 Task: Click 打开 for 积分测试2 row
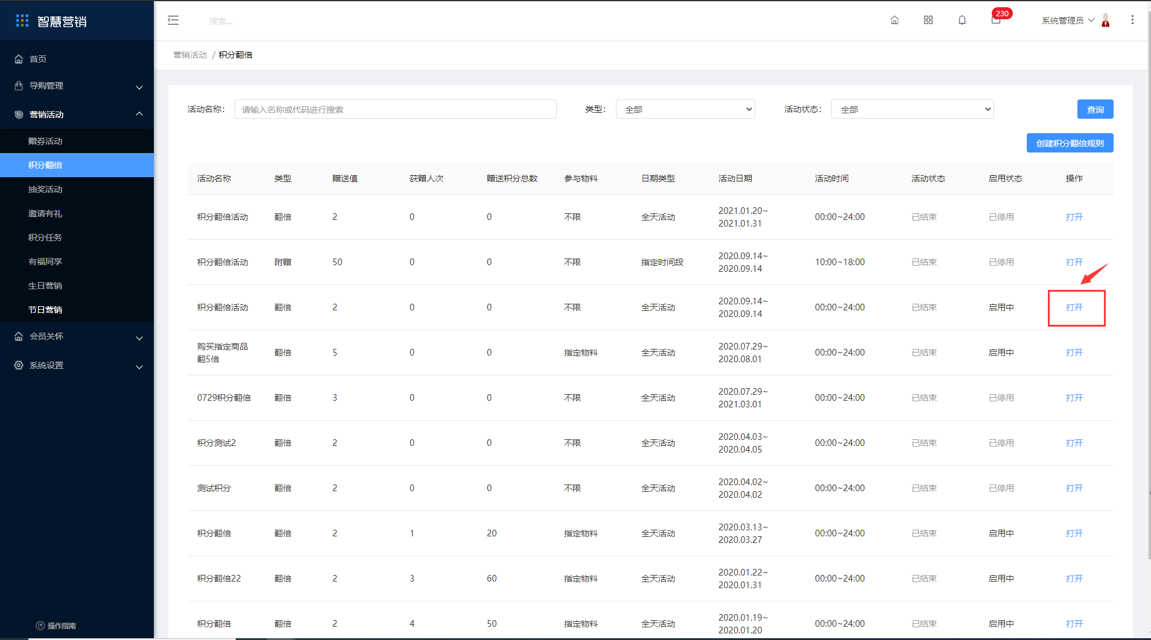click(x=1074, y=443)
